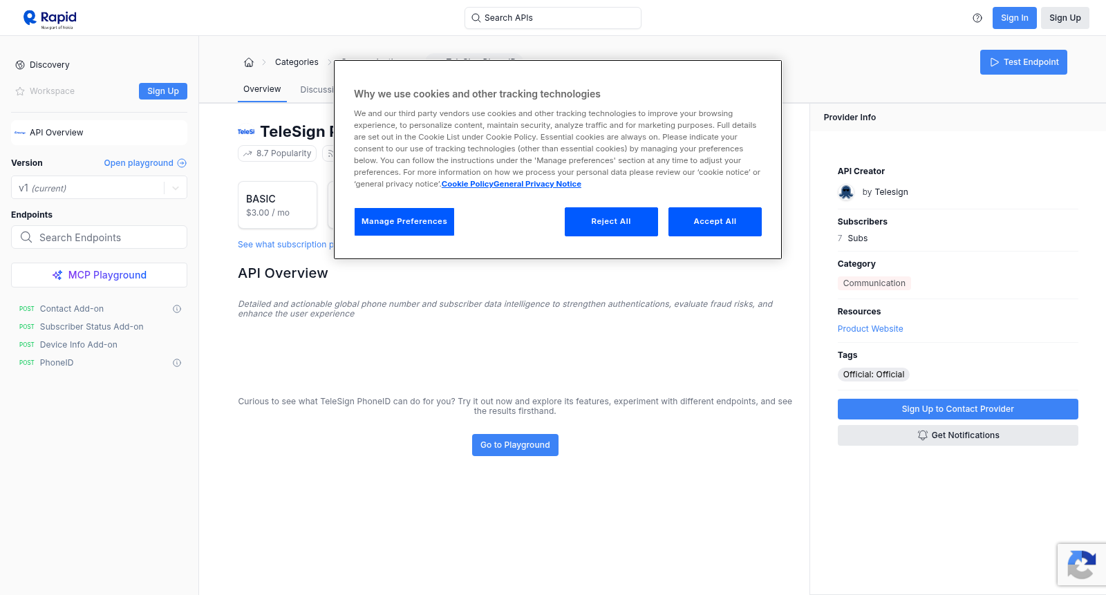Click the reCAPTCHA badge
Image resolution: width=1106 pixels, height=595 pixels.
click(1082, 565)
